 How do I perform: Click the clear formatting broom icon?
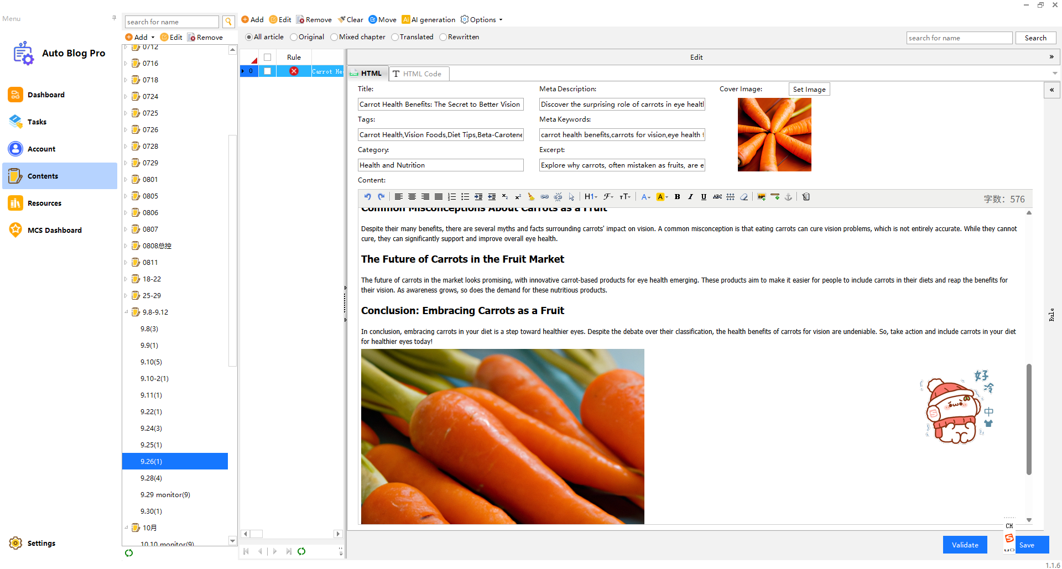[532, 197]
